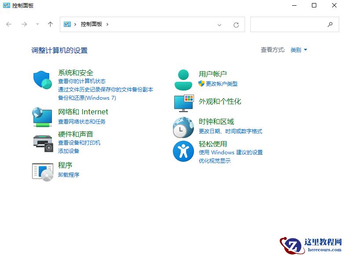Open the 类别 view-by dropdown
The height and width of the screenshot is (255, 344).
click(x=299, y=50)
